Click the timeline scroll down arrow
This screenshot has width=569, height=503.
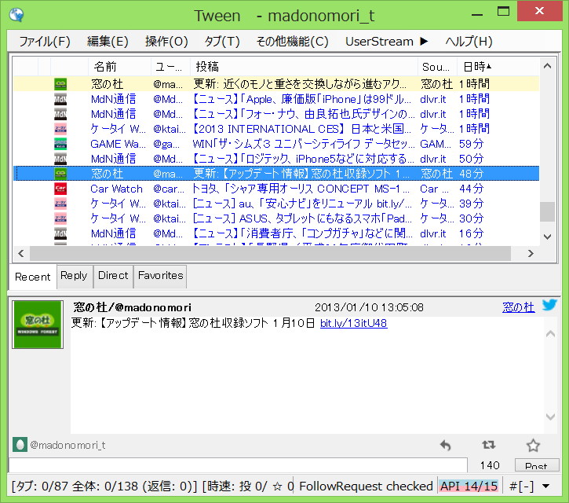point(547,237)
